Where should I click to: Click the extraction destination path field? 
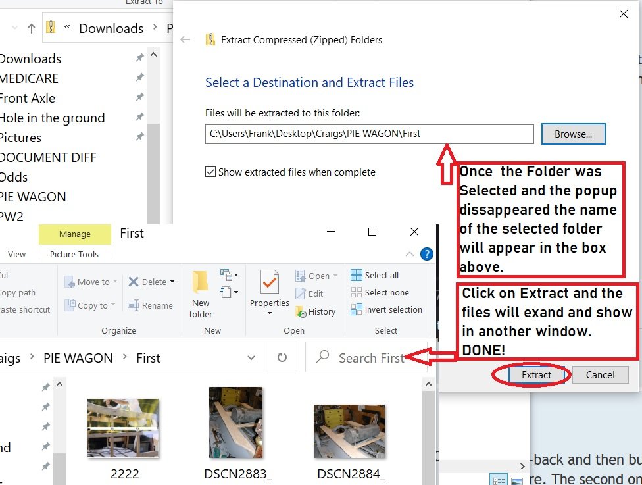pos(369,134)
